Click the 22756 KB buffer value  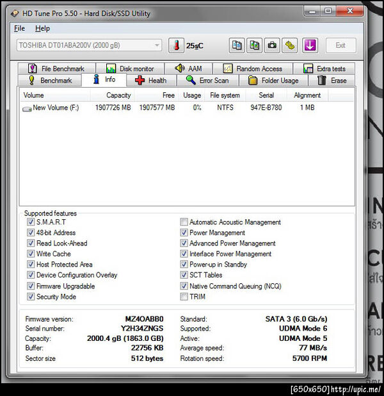[147, 348]
